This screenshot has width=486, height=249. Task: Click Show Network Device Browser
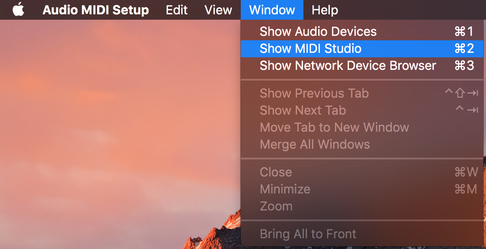347,65
